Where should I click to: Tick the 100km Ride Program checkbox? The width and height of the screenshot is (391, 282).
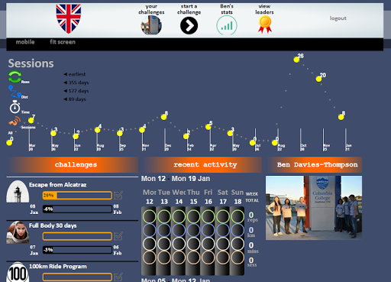click(x=118, y=277)
